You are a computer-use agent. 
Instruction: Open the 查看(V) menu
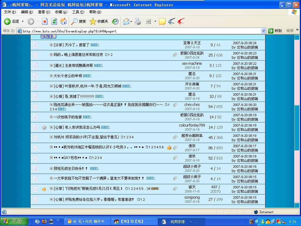[44, 12]
